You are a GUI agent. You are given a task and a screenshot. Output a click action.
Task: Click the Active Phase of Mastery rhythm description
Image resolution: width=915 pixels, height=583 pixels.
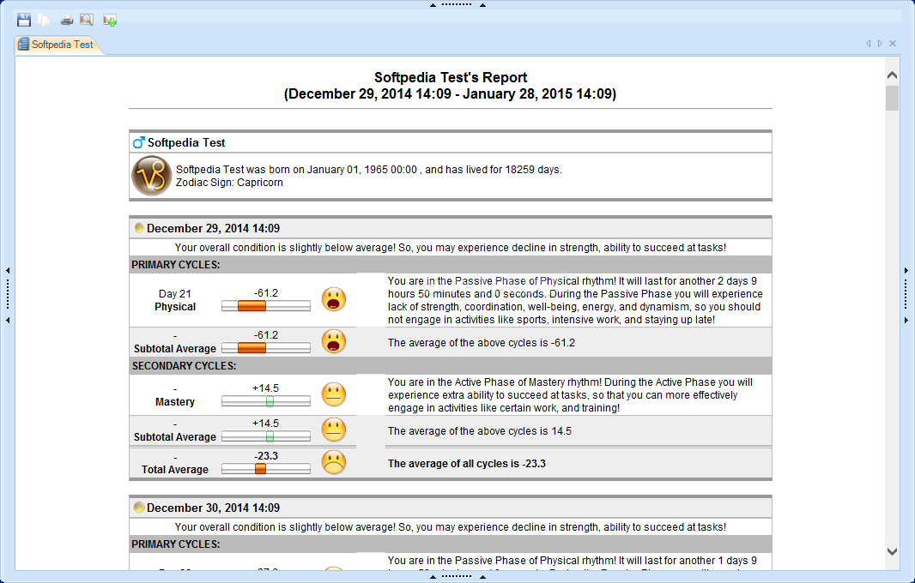tap(571, 395)
